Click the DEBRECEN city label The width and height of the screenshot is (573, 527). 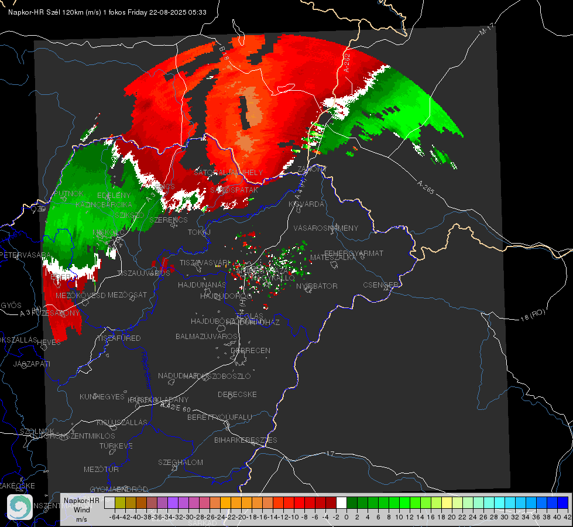point(251,350)
